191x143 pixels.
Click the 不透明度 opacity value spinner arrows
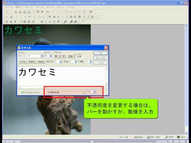94,92
